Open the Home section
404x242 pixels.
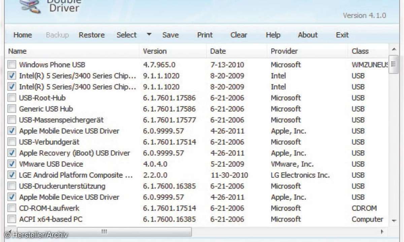(23, 35)
